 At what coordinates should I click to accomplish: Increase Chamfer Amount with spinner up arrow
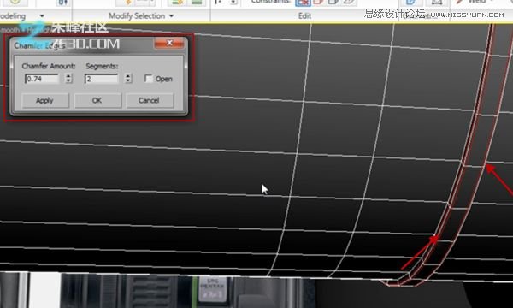68,76
